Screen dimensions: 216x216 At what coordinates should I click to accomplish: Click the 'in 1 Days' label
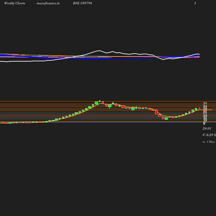point(209,142)
